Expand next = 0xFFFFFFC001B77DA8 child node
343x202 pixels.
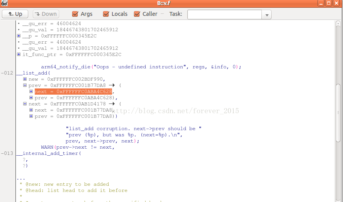tap(31, 110)
